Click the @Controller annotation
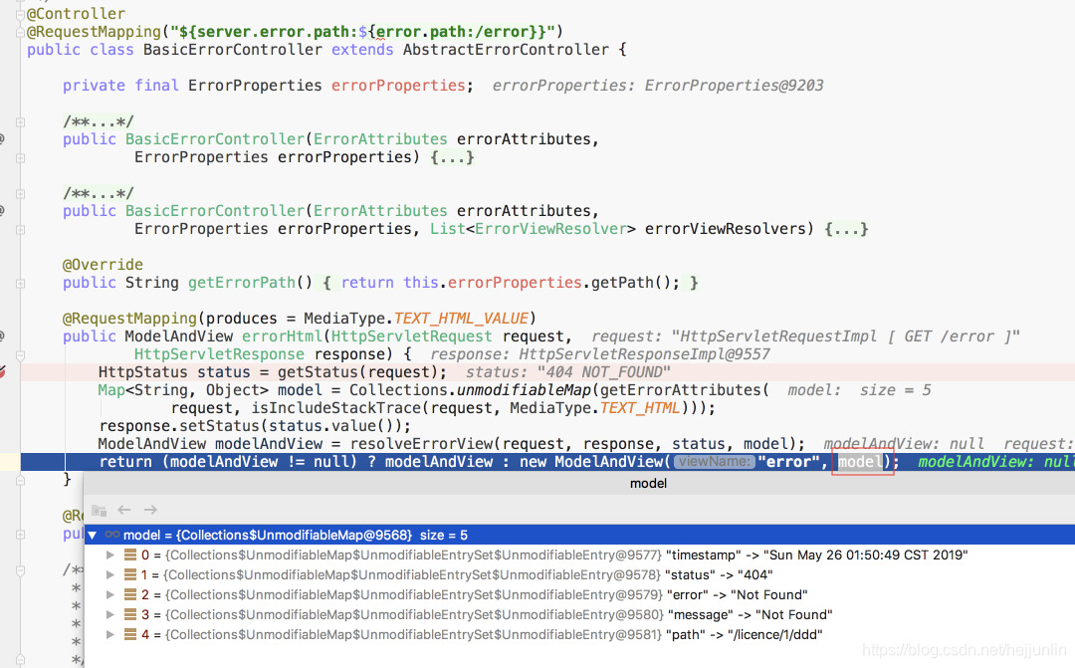 tap(76, 14)
